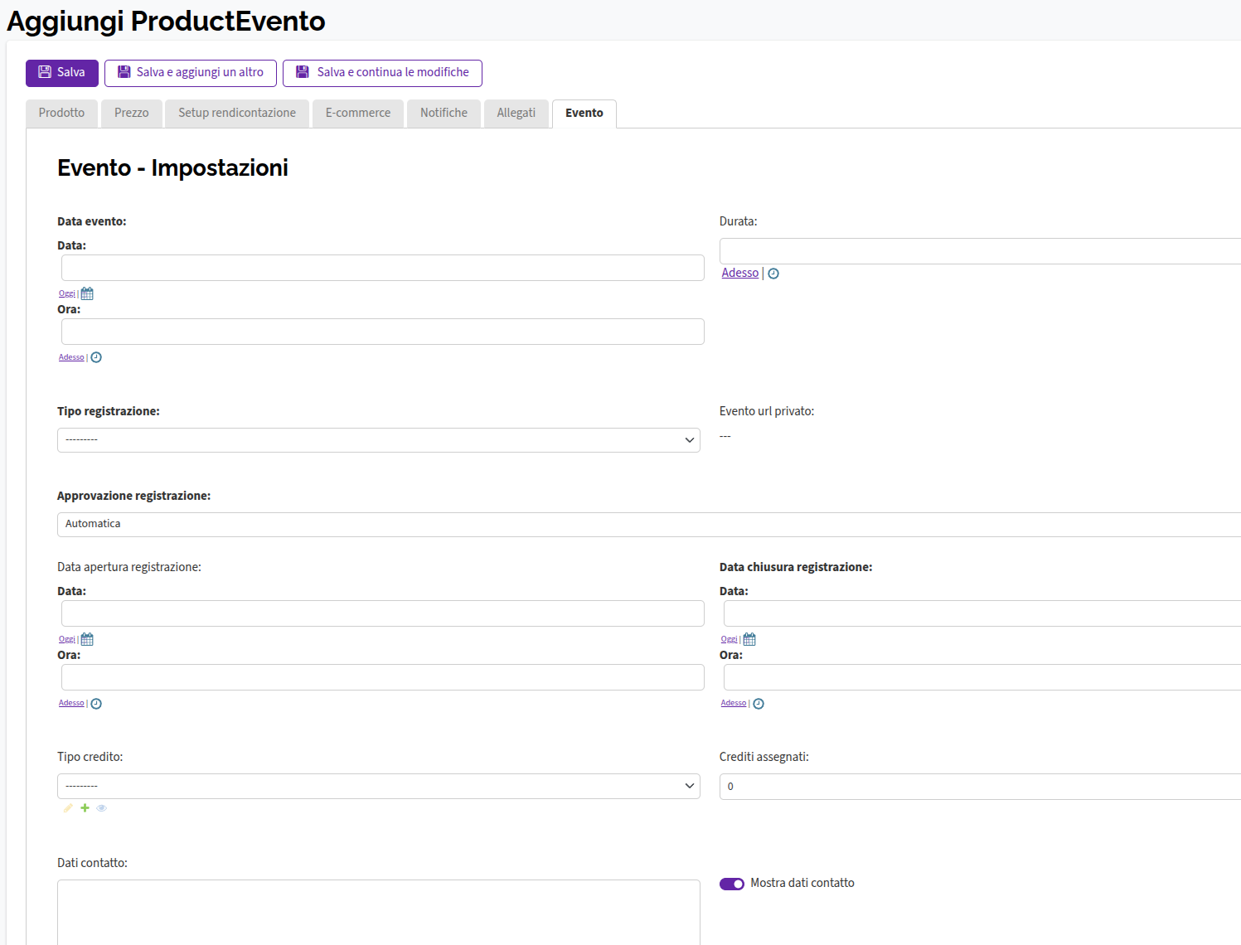Open clock picker for Data evento Ora

(96, 357)
